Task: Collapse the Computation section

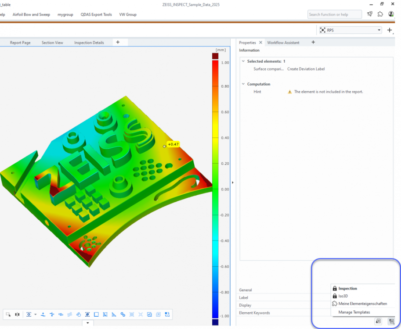Action: point(243,84)
